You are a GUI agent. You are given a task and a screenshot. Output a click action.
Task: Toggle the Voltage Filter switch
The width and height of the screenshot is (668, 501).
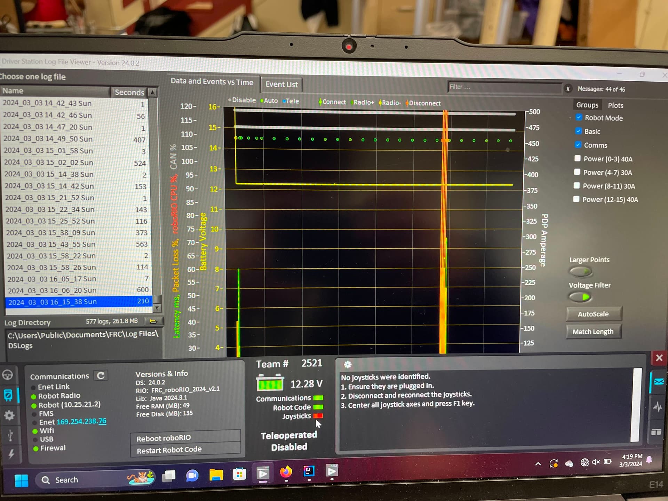click(x=581, y=297)
